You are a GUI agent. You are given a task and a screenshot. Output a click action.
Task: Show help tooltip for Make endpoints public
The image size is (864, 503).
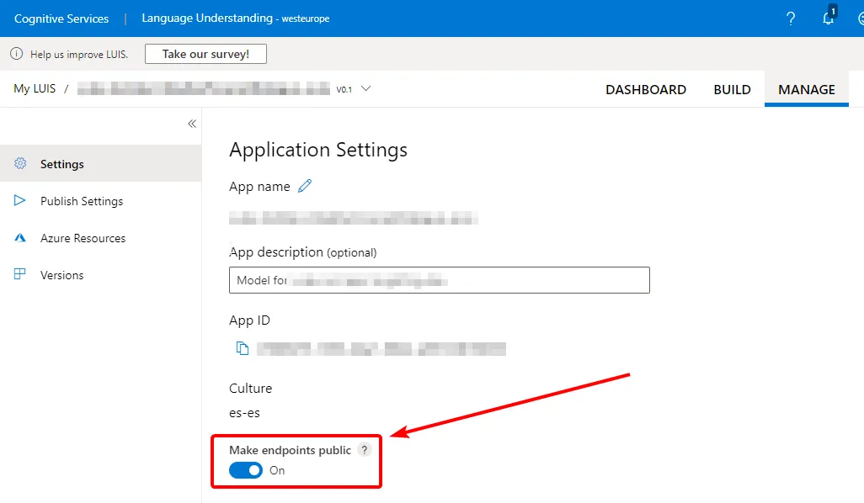click(x=365, y=450)
